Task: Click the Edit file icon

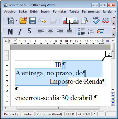Action: pos(54,20)
